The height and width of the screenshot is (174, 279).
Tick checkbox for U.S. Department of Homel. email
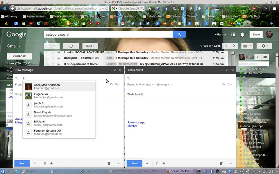point(48,64)
